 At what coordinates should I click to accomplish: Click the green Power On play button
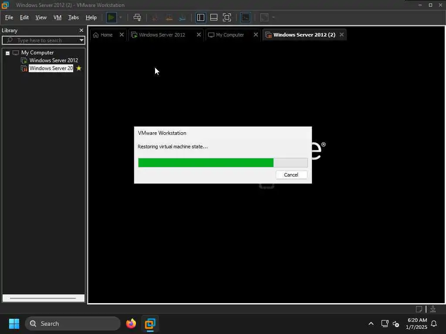tap(111, 17)
